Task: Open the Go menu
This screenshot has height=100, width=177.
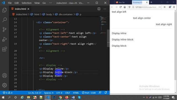Action: pos(44,3)
